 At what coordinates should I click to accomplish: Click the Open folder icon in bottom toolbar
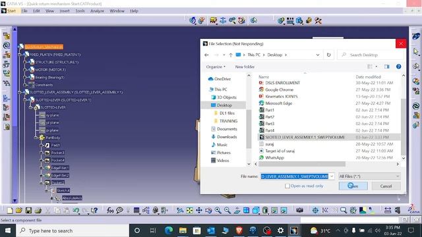[19, 211]
